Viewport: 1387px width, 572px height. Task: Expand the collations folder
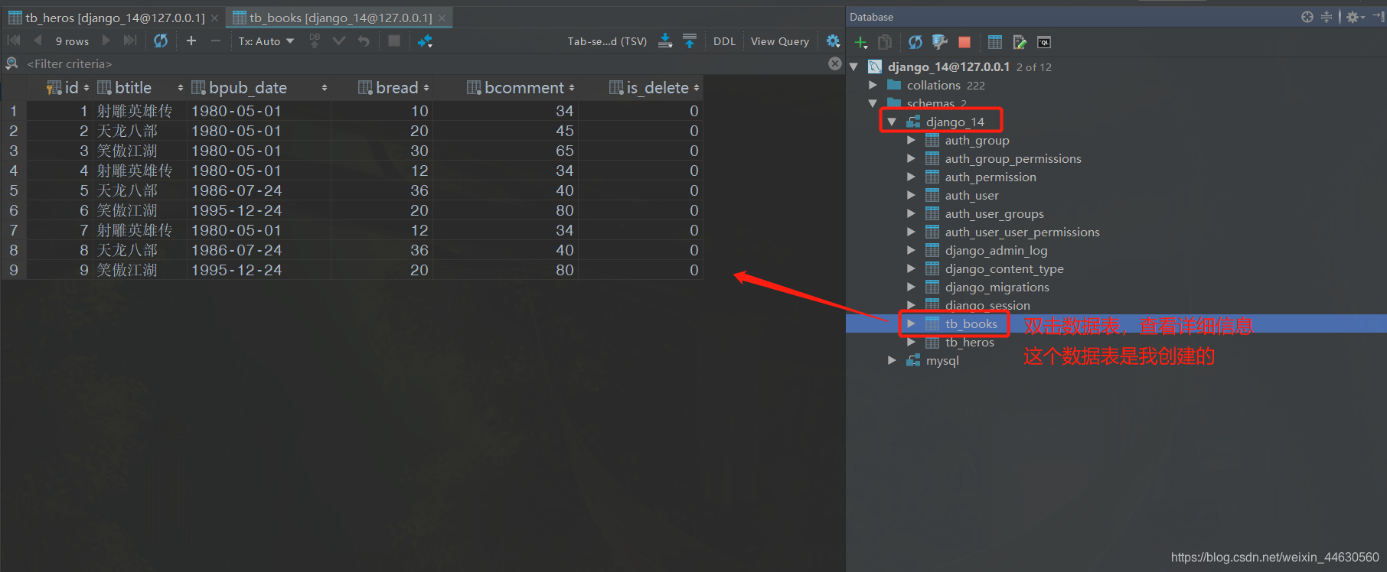tap(873, 85)
